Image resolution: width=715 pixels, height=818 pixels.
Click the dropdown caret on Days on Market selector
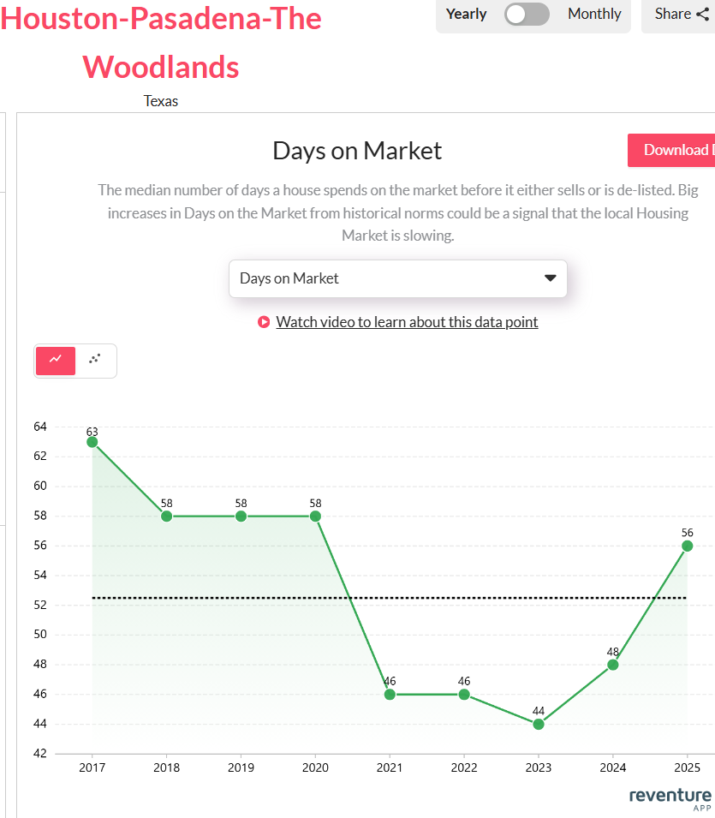(x=549, y=278)
